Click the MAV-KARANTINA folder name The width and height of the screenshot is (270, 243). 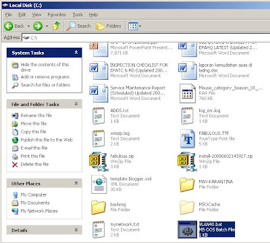click(215, 182)
